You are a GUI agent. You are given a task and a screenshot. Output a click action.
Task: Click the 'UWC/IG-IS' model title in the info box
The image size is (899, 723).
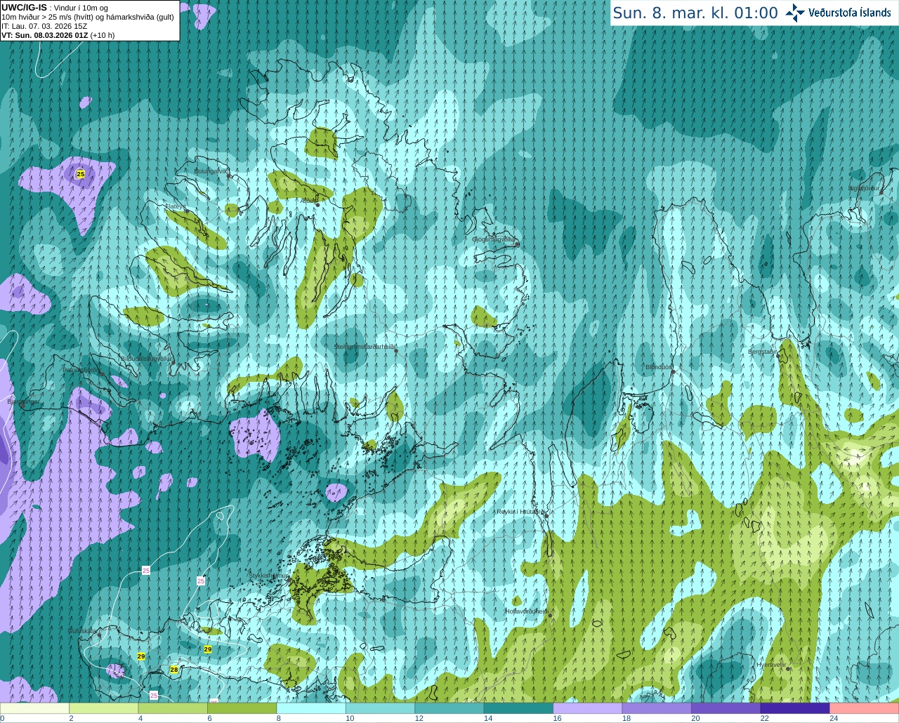coord(24,7)
